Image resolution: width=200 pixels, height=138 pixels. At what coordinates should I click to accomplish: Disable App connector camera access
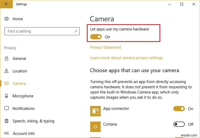click(179, 109)
